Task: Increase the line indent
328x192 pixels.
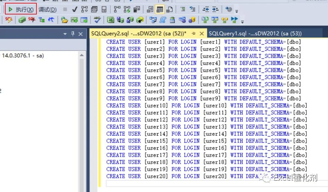Action: pos(215,10)
